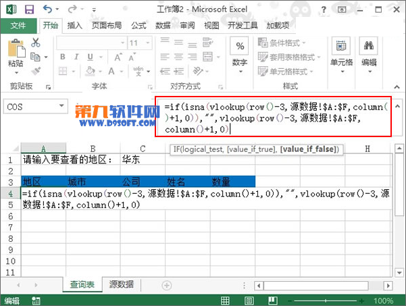Click the zoom slider in status bar
This screenshot has height=306, width=406.
coord(326,301)
